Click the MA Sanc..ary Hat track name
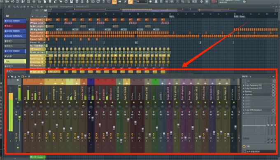This screenshot has width=280, height=160. coord(37,72)
